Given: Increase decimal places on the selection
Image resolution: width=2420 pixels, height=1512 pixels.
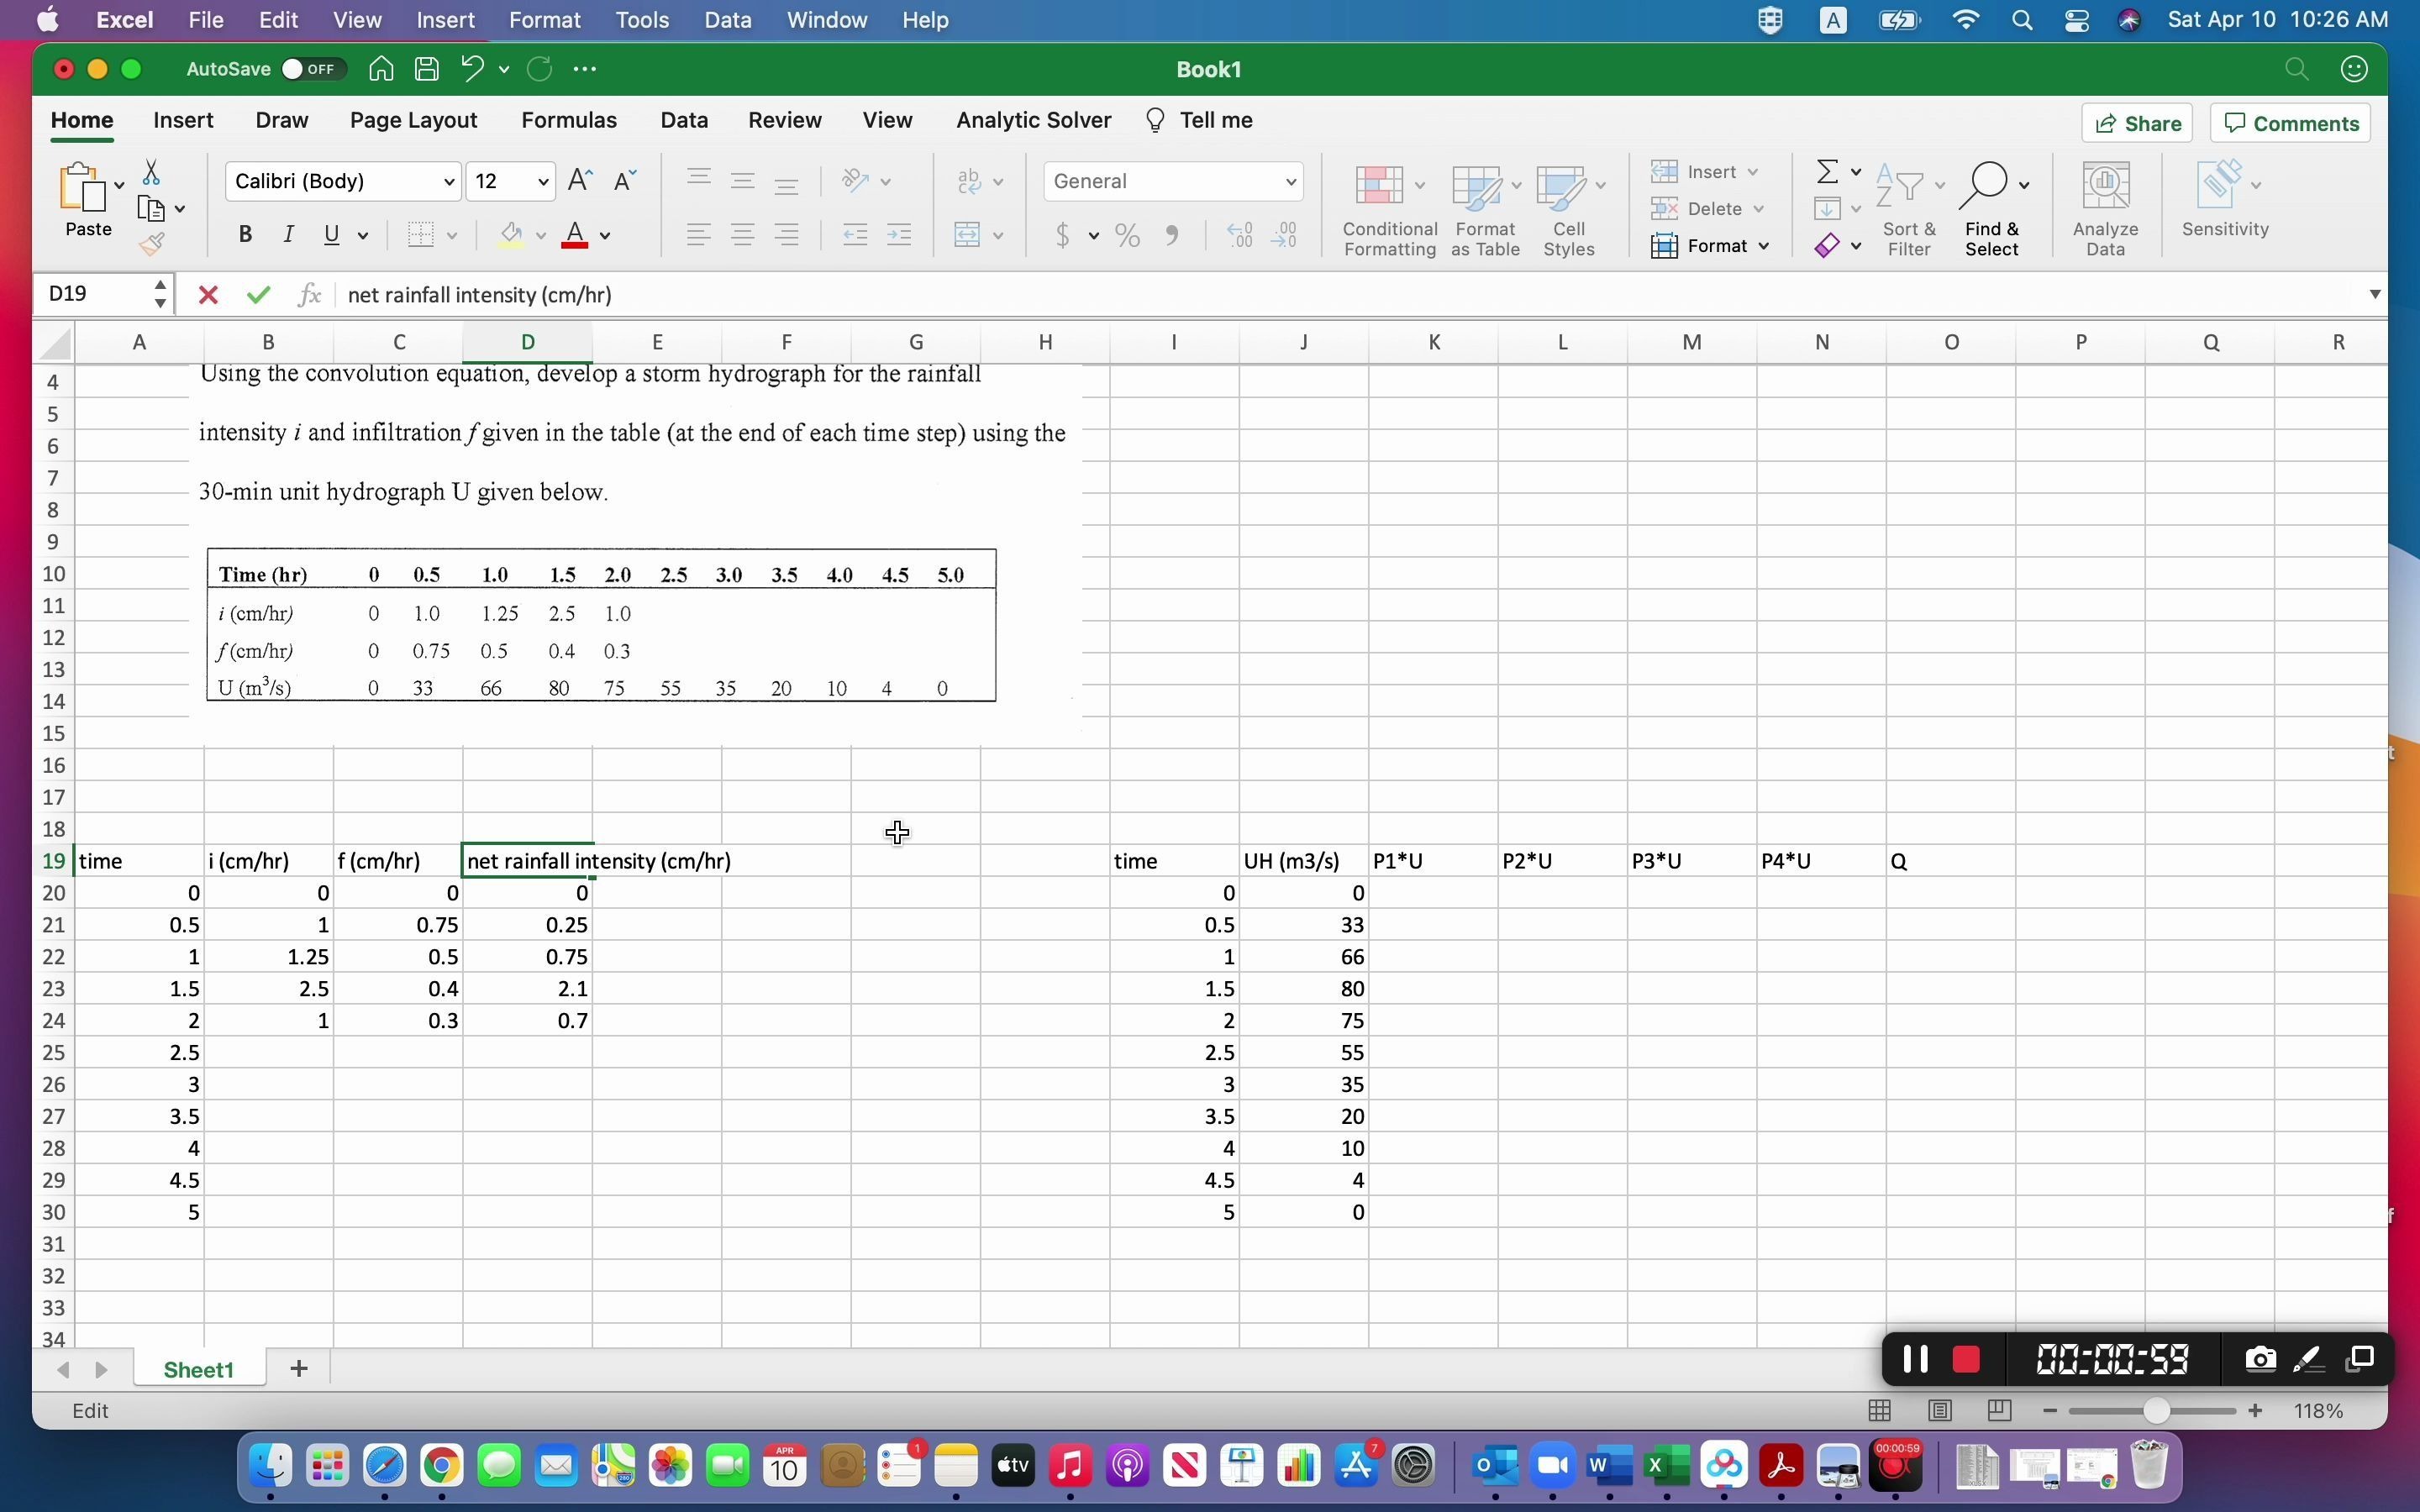Looking at the screenshot, I should [1240, 236].
